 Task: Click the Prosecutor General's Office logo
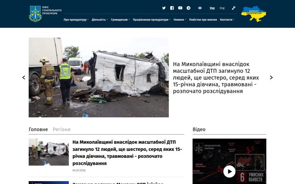[x=45, y=13]
